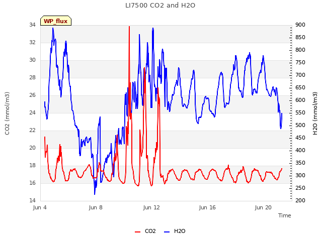The height and width of the screenshot is (241, 322).
Task: Click the 250 tick on H2O axis
Action: tap(300, 188)
